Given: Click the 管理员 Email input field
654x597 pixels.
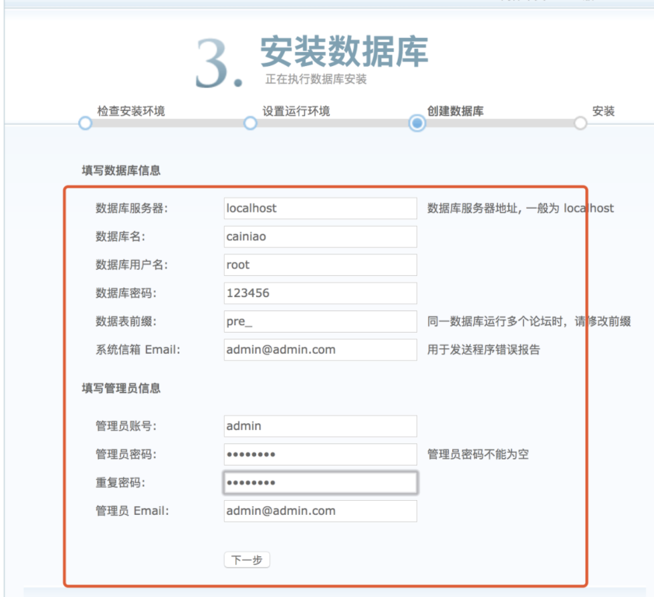Looking at the screenshot, I should [320, 511].
